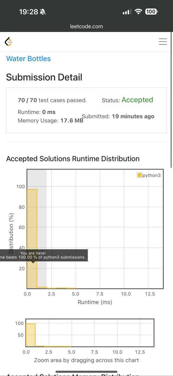The image size is (173, 376).
Task: Click the Submission Detail heading
Action: pos(44,77)
